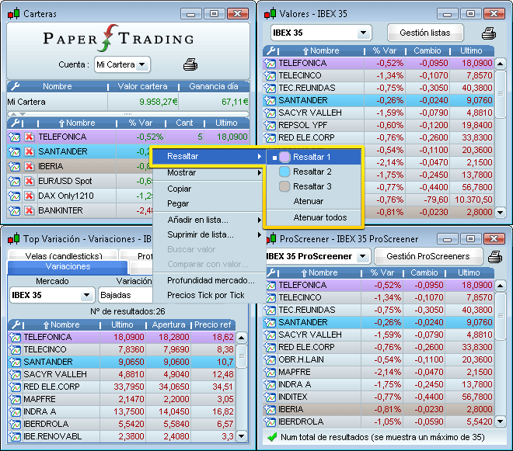Image resolution: width=513 pixels, height=451 pixels.
Task: Click wrench icon in Carteras account table header
Action: tap(16, 87)
